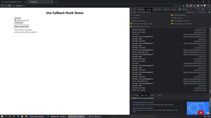The width and height of the screenshot is (211, 118).
Task: Close the What's New drawer tab
Action: pyautogui.click(x=149, y=95)
